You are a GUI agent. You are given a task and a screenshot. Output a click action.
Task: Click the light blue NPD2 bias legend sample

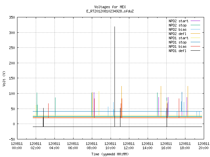(x=196, y=29)
